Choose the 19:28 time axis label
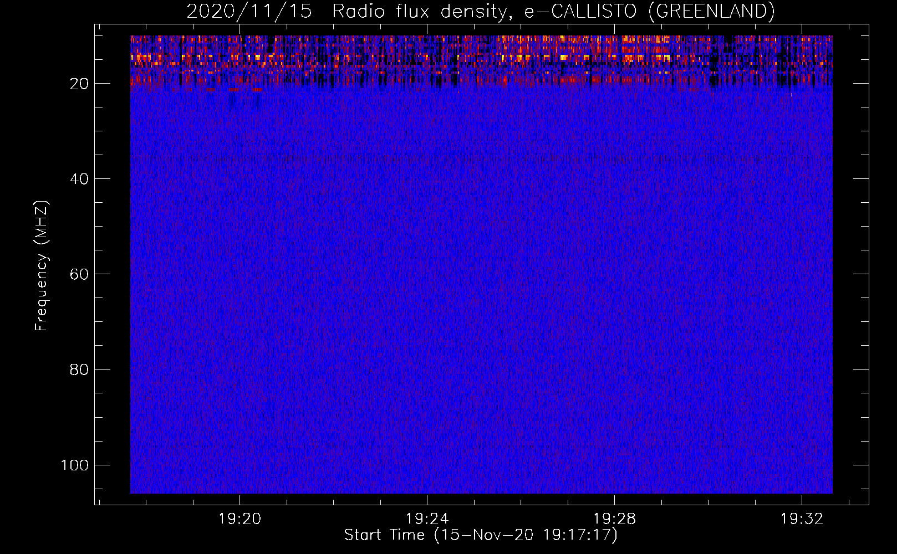 pyautogui.click(x=614, y=519)
